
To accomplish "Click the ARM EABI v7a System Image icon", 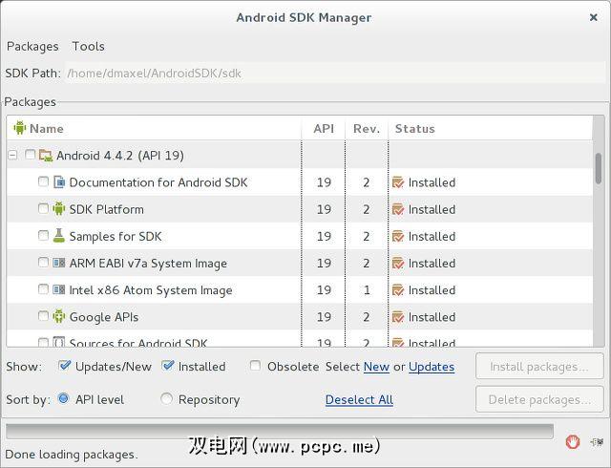I will [x=59, y=263].
